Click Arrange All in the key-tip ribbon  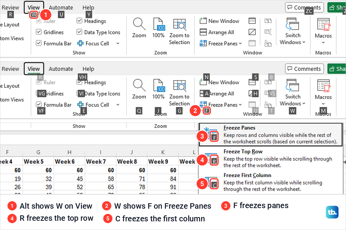point(217,94)
